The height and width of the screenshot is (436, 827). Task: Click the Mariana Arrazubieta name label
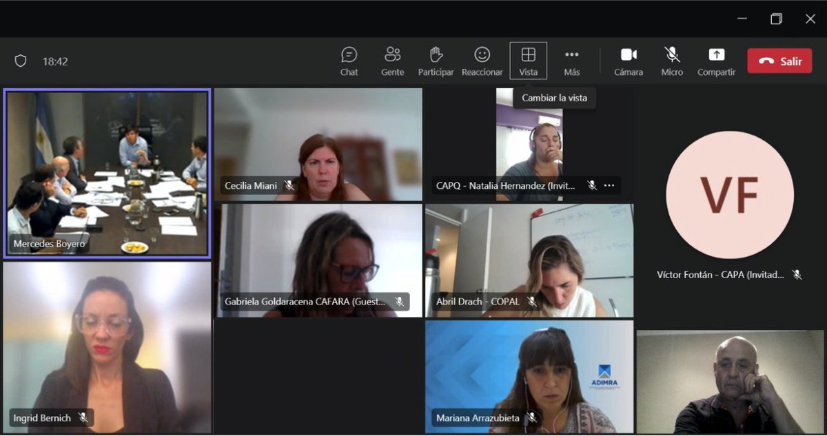[x=478, y=417]
